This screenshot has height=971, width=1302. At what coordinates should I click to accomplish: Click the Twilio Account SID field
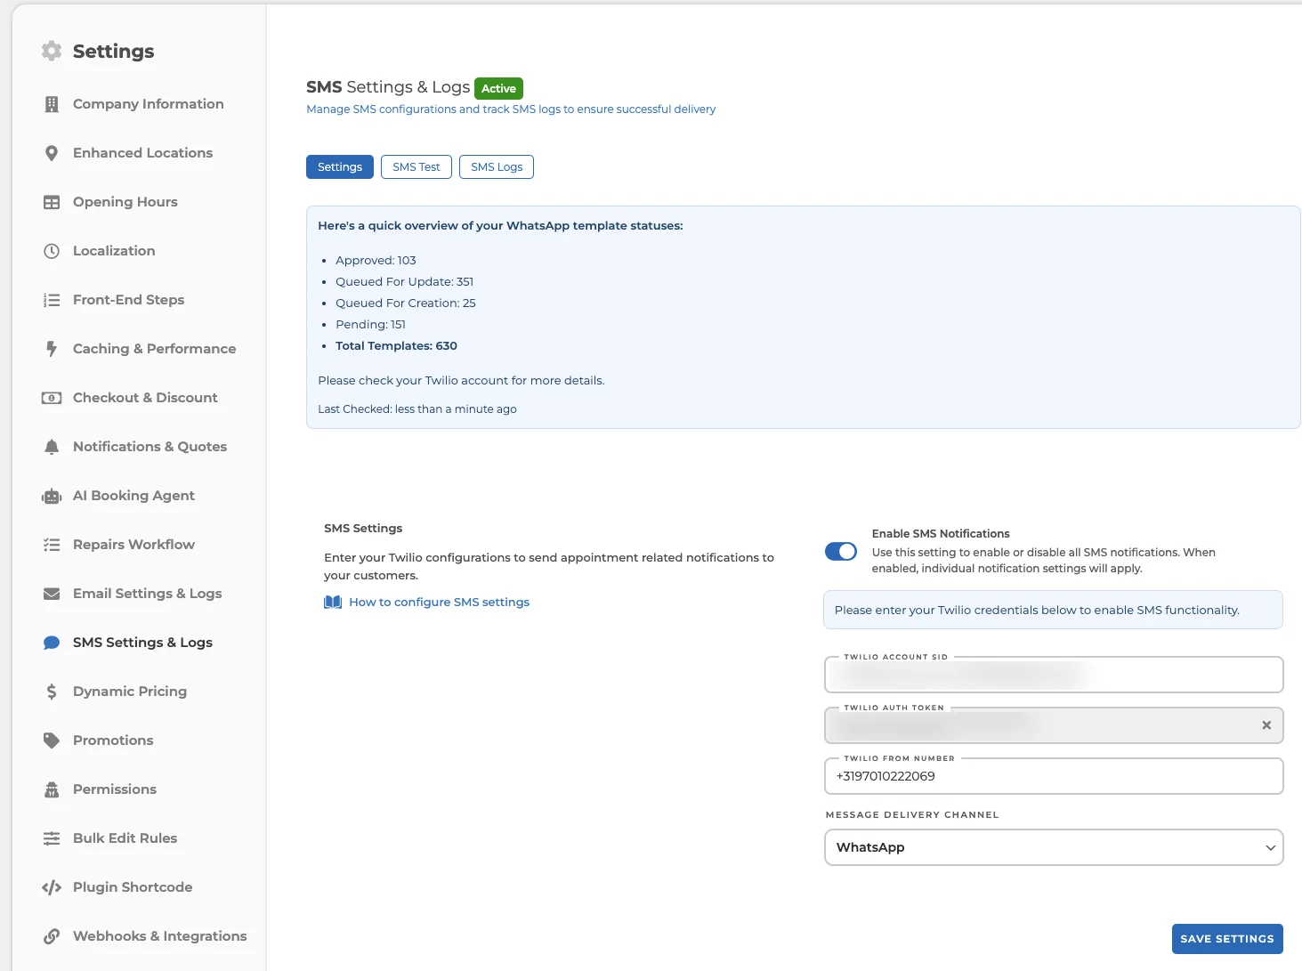click(x=1054, y=675)
